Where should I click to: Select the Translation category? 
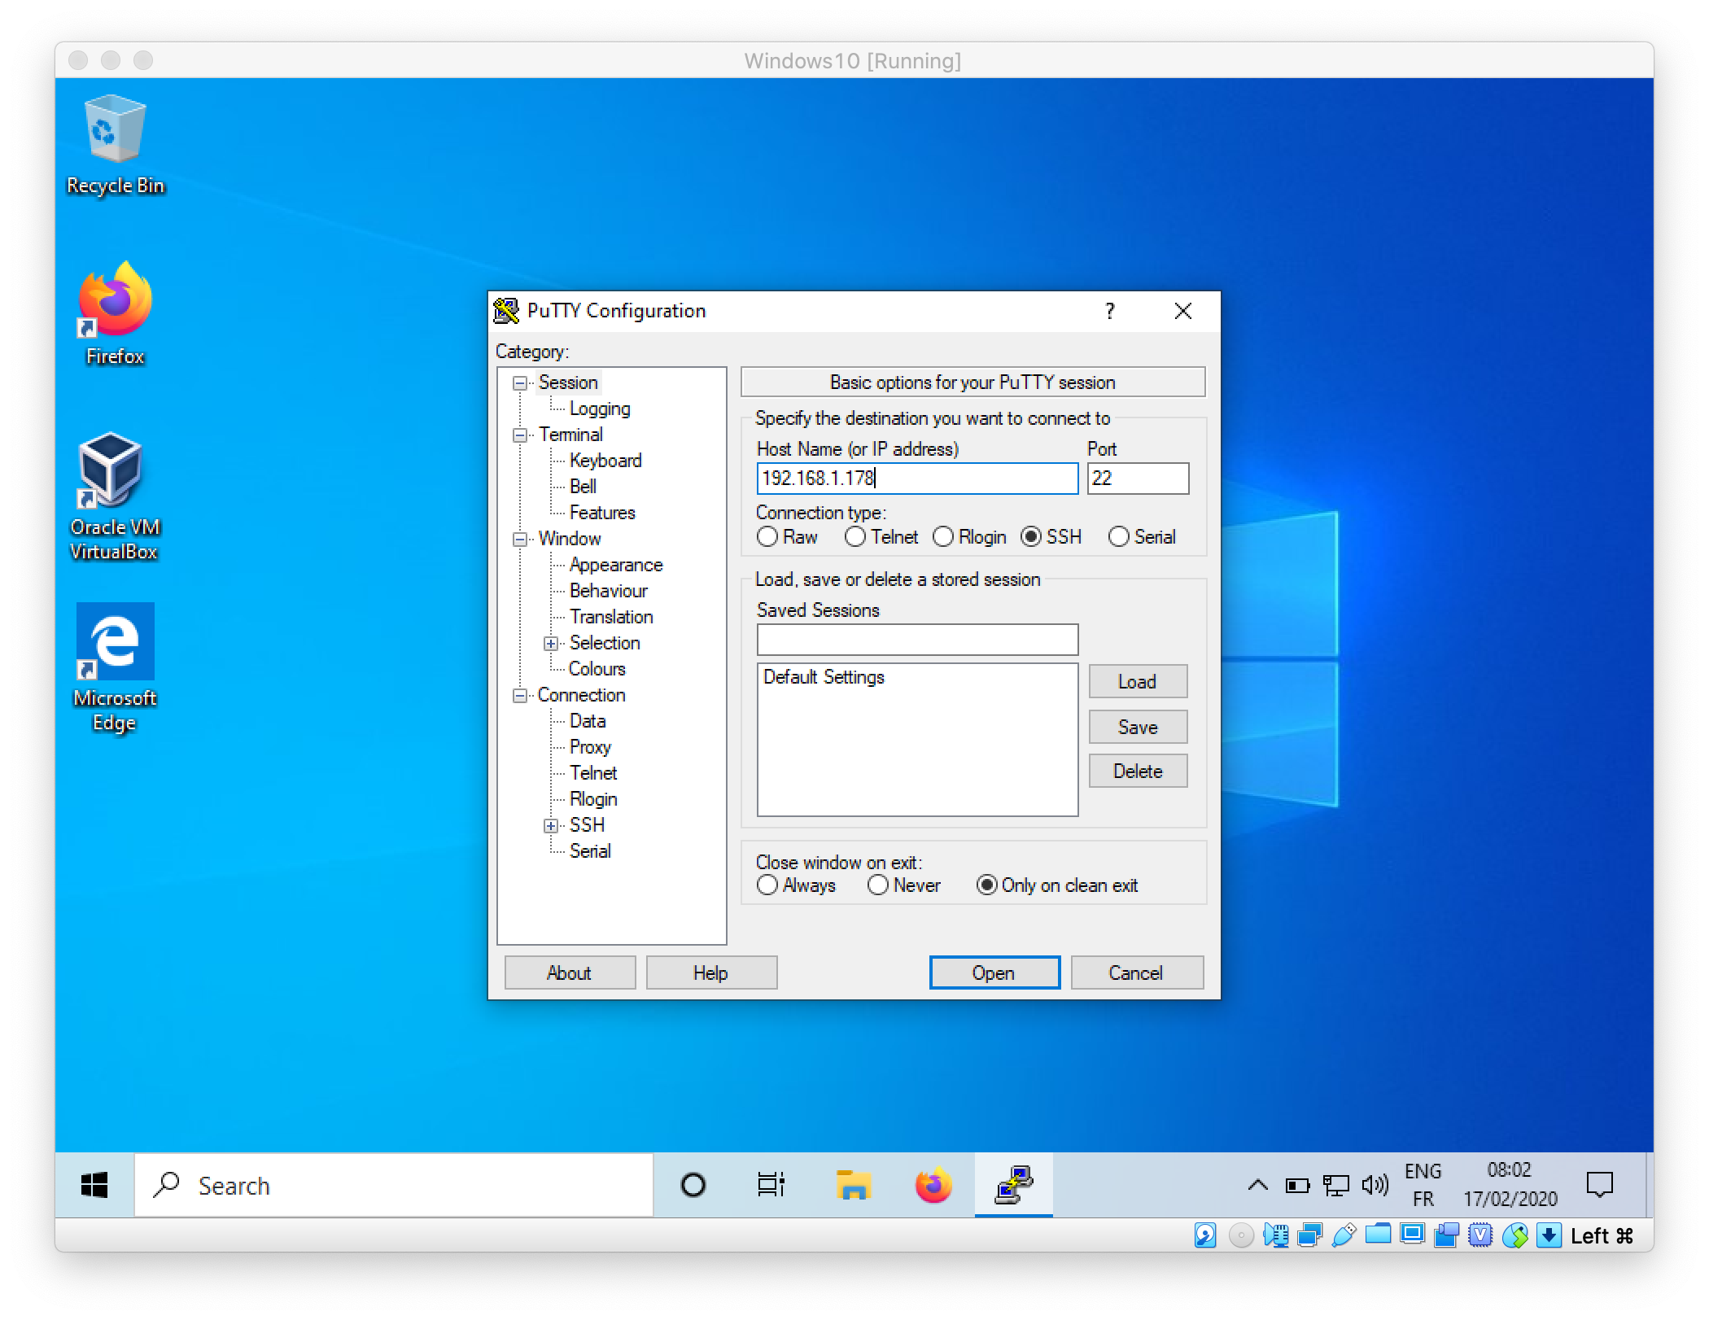(x=611, y=617)
